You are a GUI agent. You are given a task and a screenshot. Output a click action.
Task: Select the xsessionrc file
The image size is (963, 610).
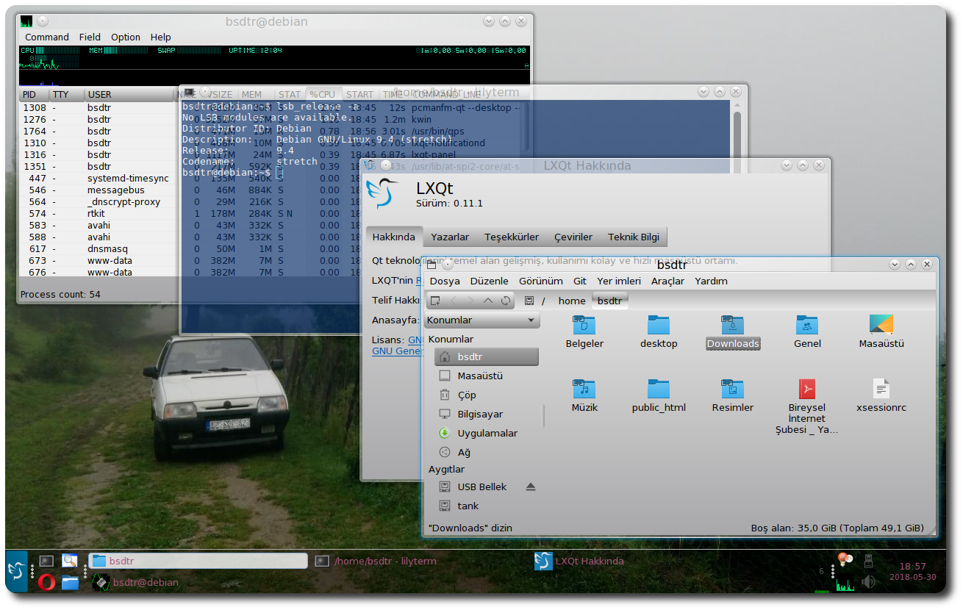tap(881, 395)
